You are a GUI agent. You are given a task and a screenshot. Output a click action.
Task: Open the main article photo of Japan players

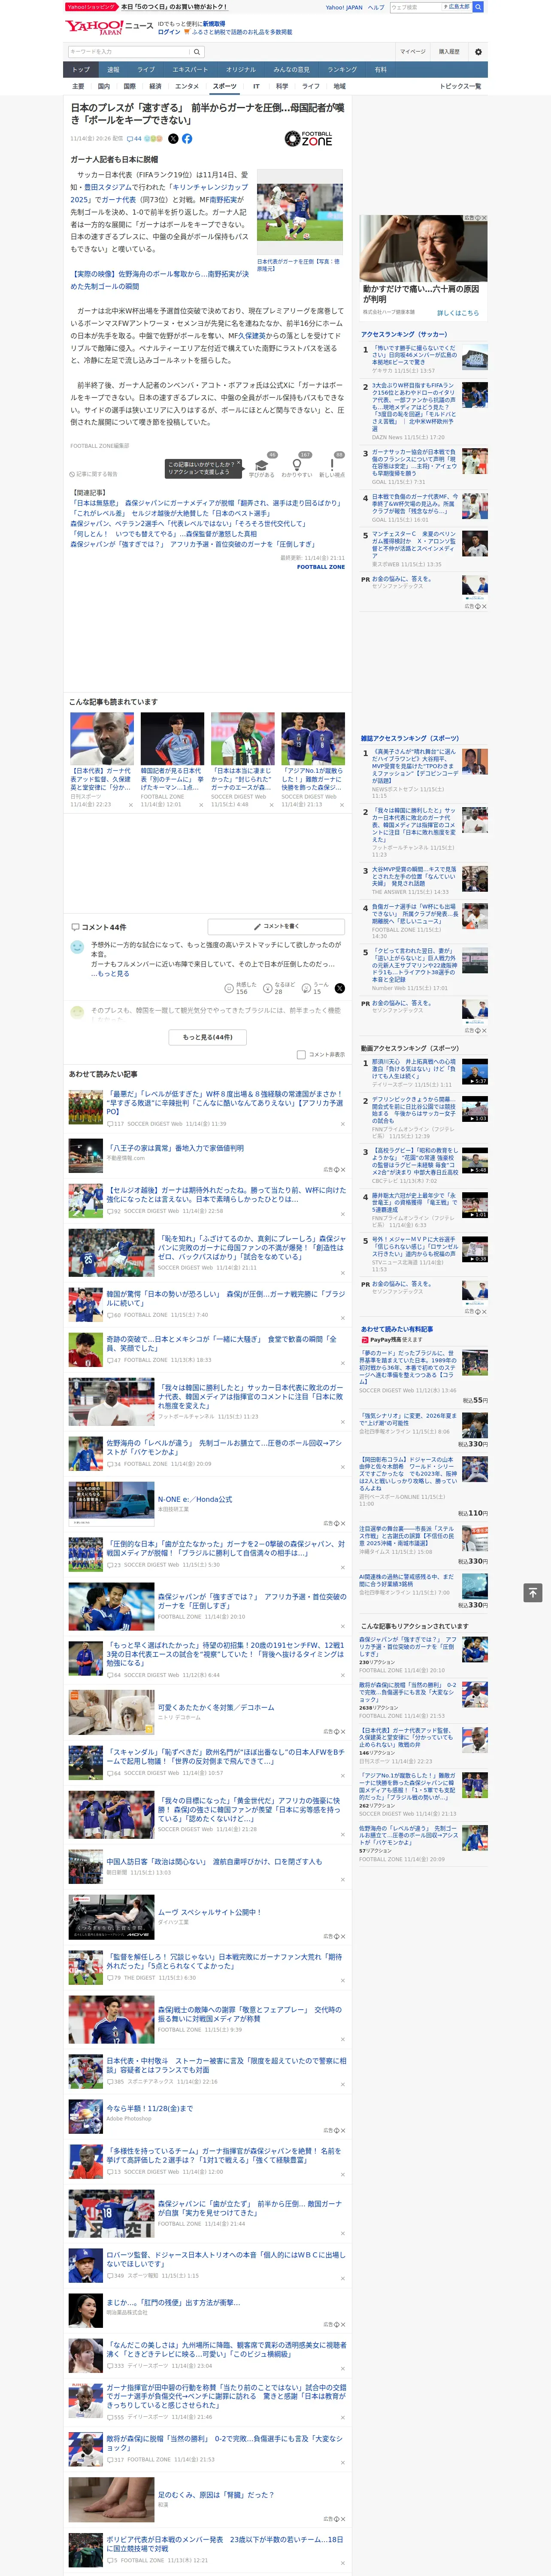[x=300, y=213]
